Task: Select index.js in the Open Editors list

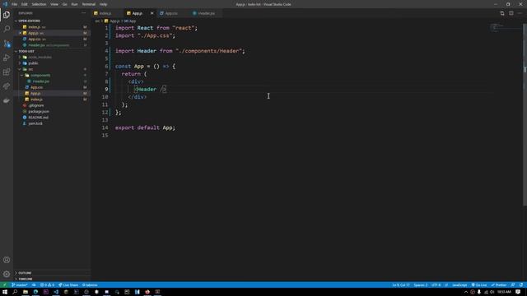Action: tap(35, 27)
